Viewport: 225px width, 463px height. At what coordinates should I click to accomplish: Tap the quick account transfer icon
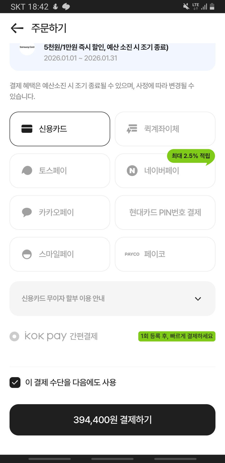(132, 129)
